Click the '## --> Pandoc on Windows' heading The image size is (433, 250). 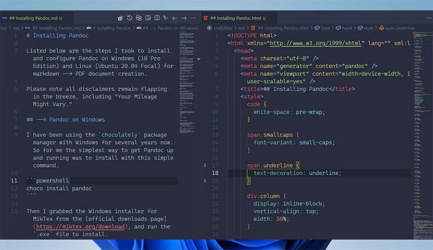(65, 119)
